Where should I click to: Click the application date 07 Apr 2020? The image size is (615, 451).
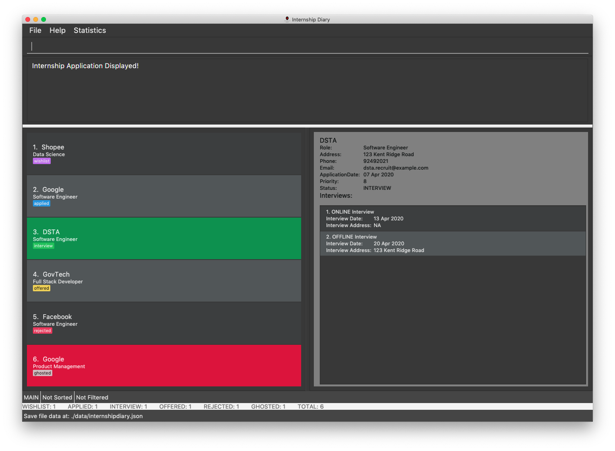(378, 175)
